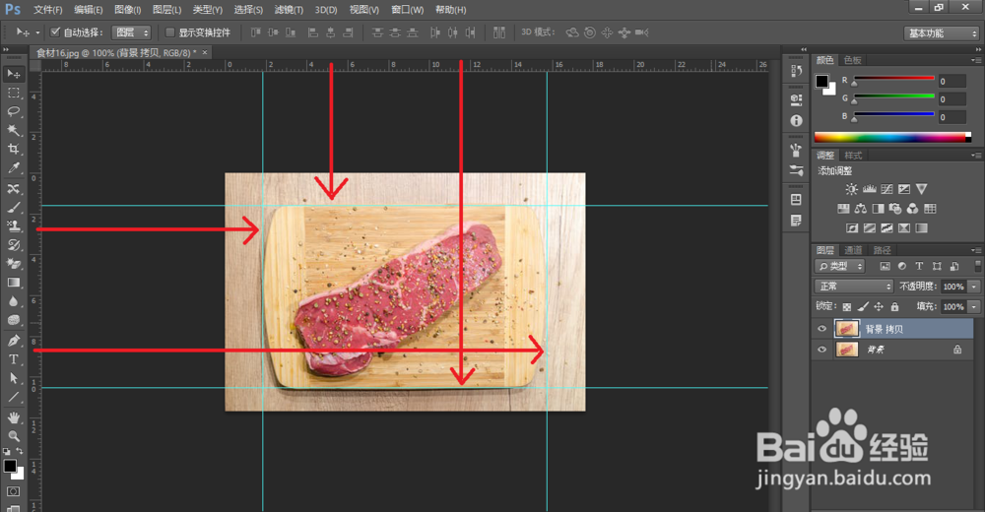Add an Exposure adjustment
Image resolution: width=985 pixels, height=512 pixels.
[x=904, y=189]
